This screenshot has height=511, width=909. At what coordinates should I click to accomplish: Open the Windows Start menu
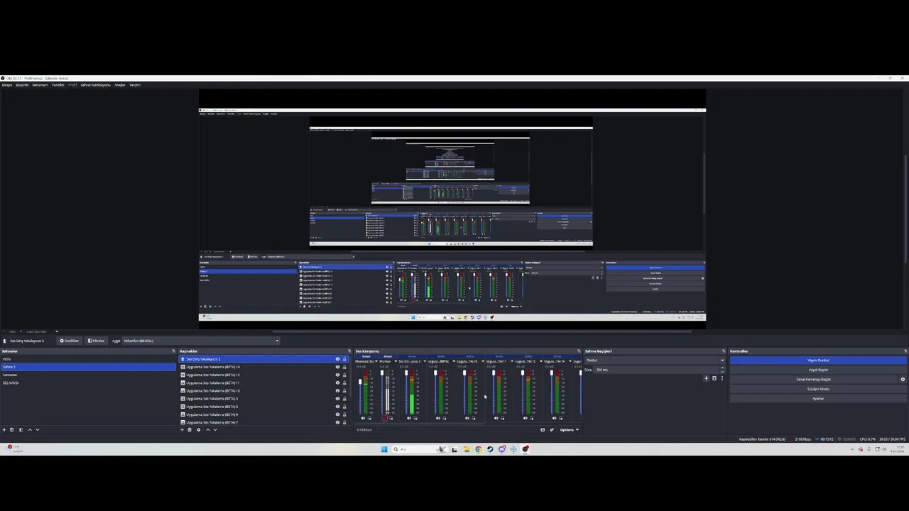[384, 449]
